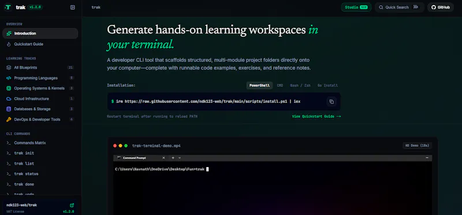Screen dimensions: 462x215
Task: Click the green window dot in demo
Action: pos(126,146)
